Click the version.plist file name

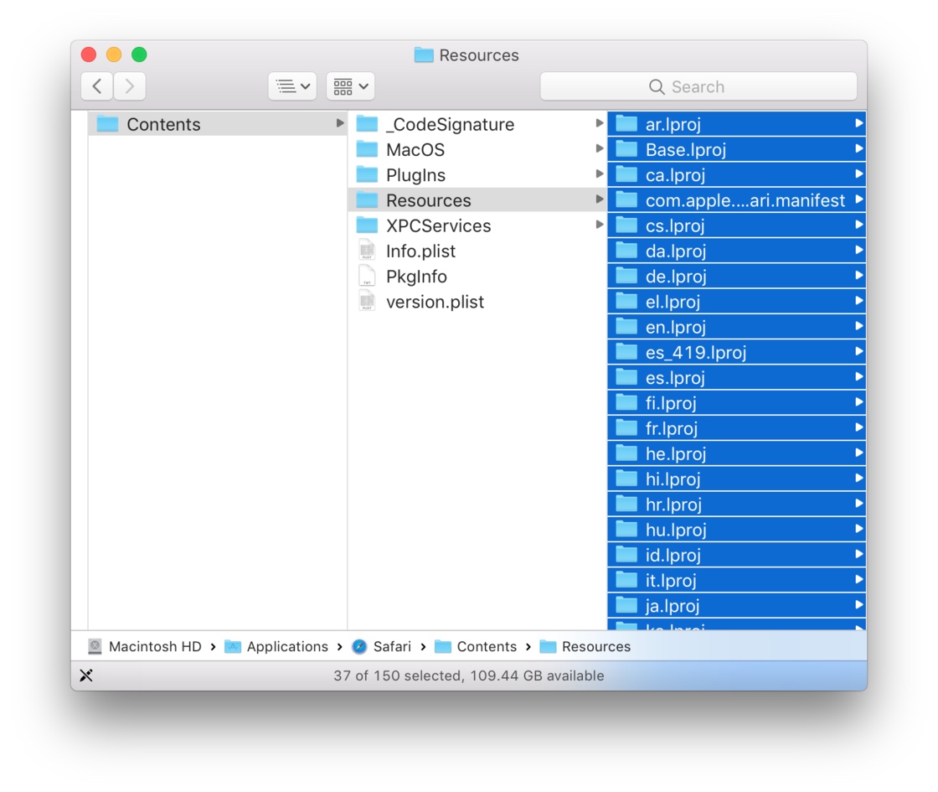[435, 302]
